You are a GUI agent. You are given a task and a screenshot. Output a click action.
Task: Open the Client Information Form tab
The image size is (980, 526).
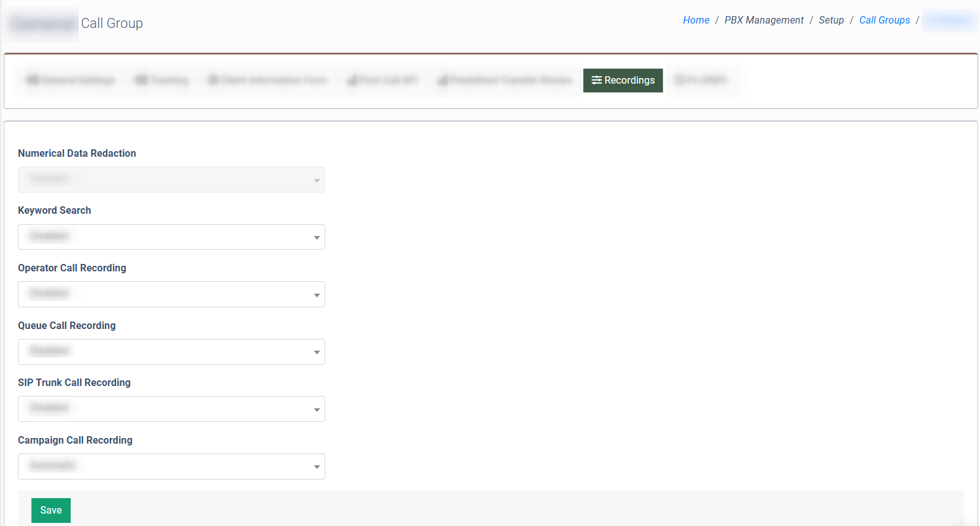[267, 81]
